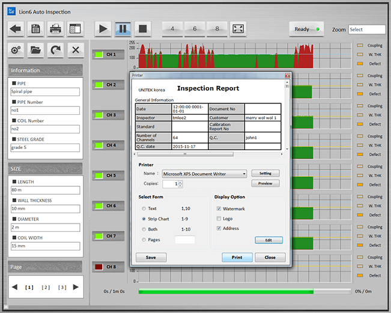Viewport: 391px width, 313px height.
Task: Select the Strip Chart radio button
Action: click(144, 219)
